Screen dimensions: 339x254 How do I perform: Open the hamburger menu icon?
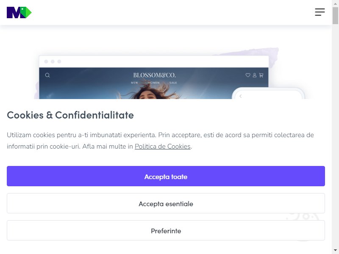[x=320, y=12]
